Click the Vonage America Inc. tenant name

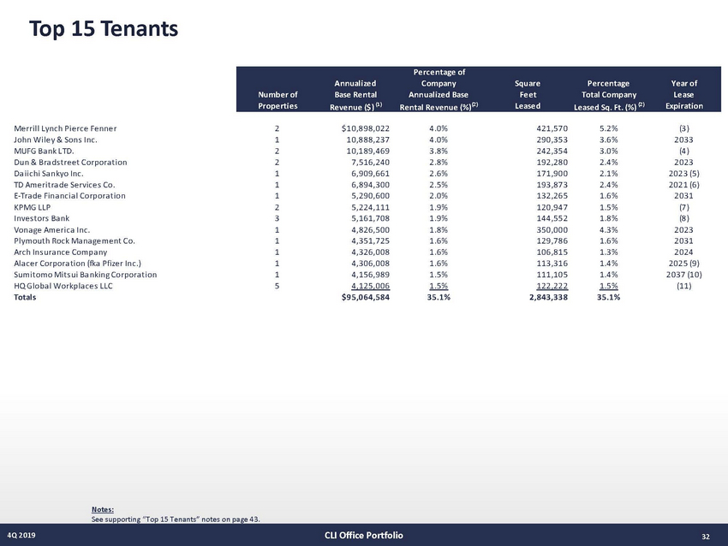pyautogui.click(x=54, y=230)
